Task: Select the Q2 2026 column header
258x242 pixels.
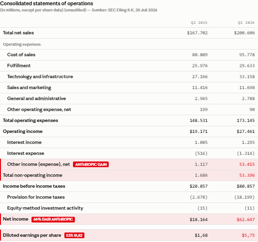Action: [x=246, y=23]
